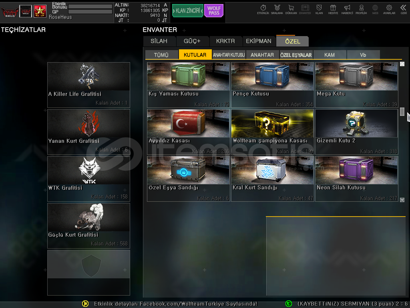Click the inventory scrollbar down arrow
410x308 pixels.
click(402, 200)
